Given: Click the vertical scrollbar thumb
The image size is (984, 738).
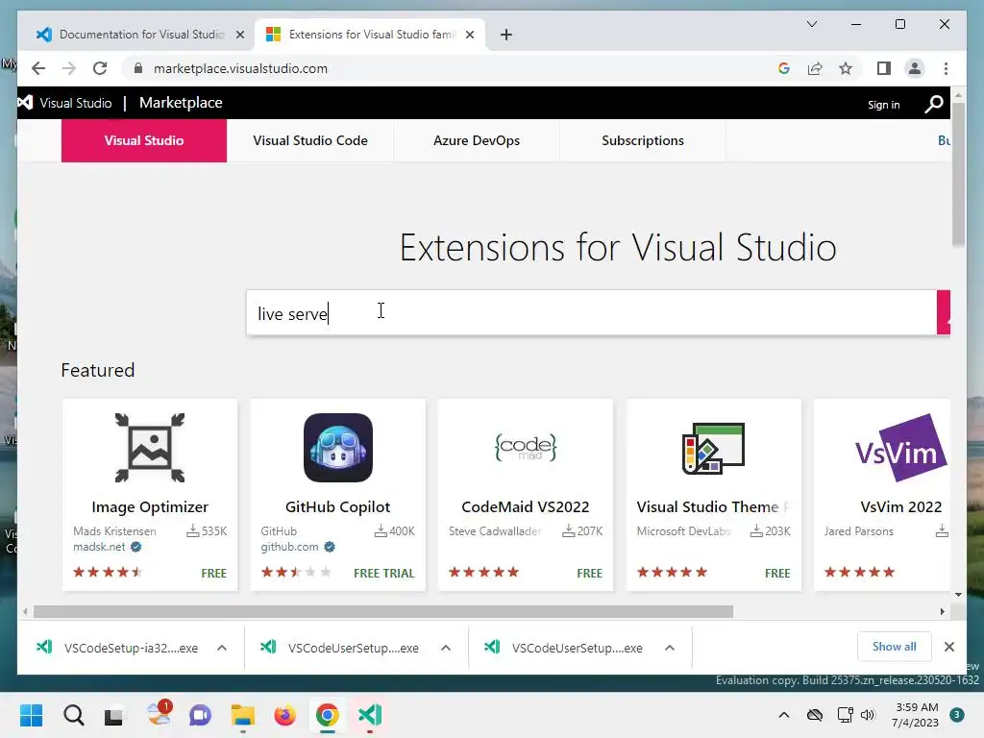Looking at the screenshot, I should click(x=958, y=174).
